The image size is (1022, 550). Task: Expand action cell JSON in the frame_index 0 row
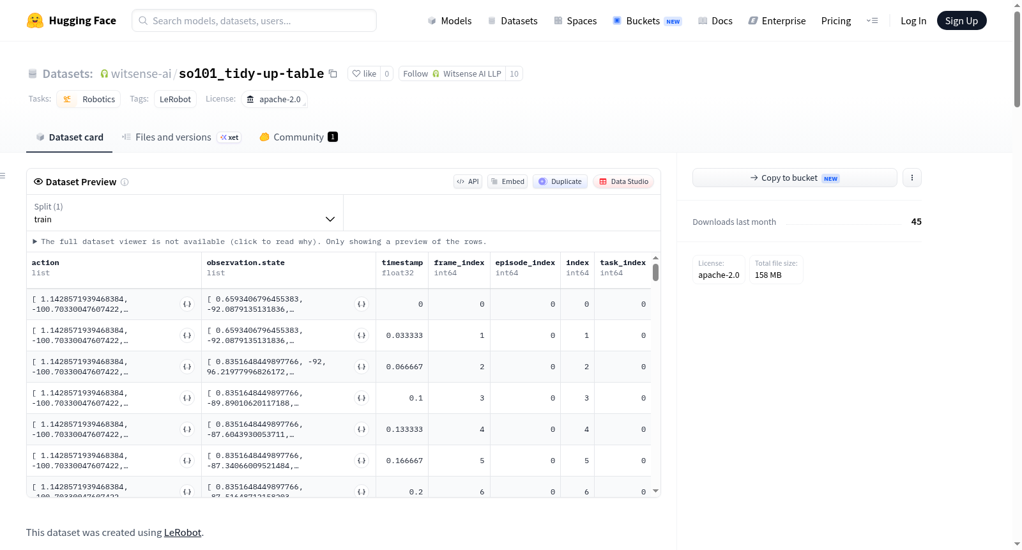(187, 304)
